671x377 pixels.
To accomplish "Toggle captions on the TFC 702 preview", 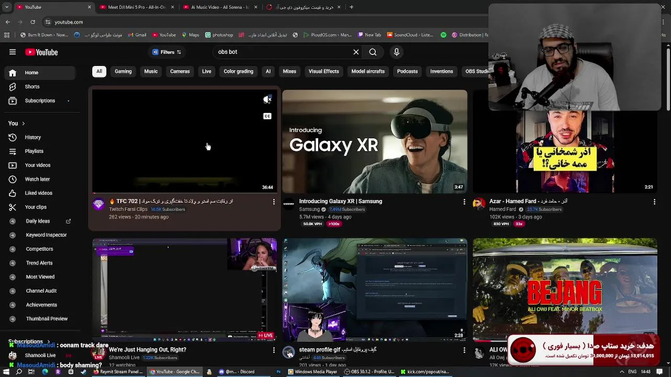I will pos(267,116).
